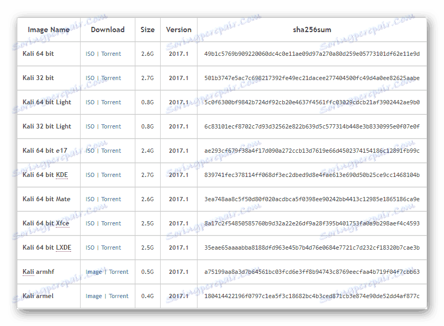444x326 pixels.
Task: Click the sha256sum starting with 6c83101ecf
Action: click(312, 126)
